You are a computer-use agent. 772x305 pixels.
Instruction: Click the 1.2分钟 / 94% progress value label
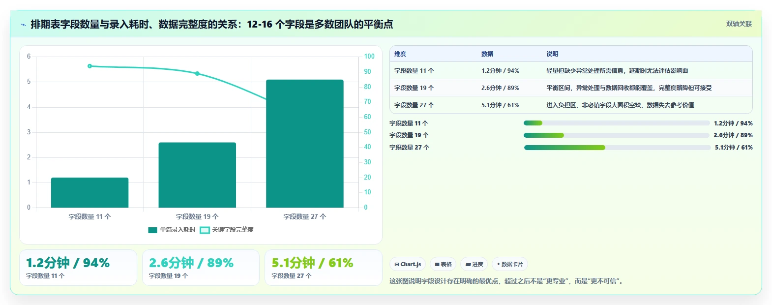(733, 123)
